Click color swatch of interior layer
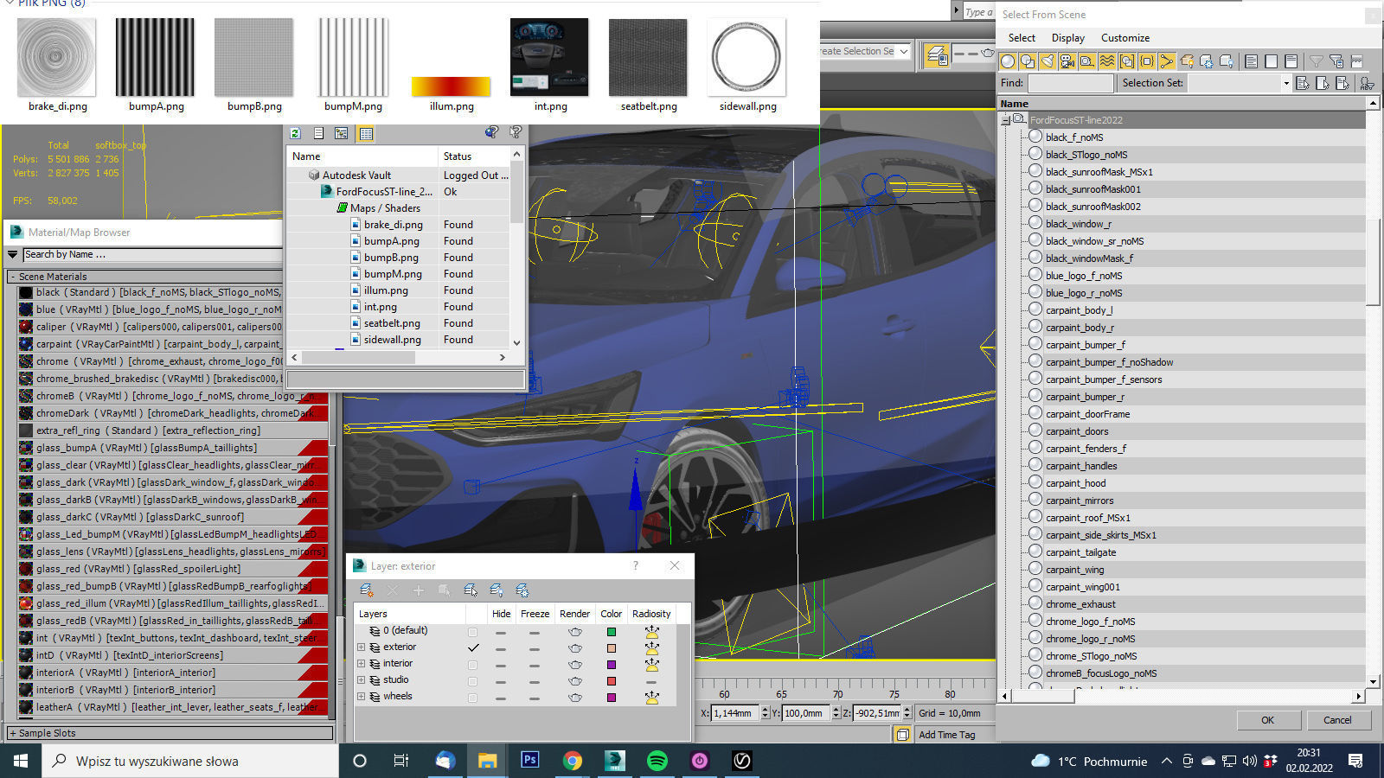Screen dimensions: 1384x778 (612, 665)
